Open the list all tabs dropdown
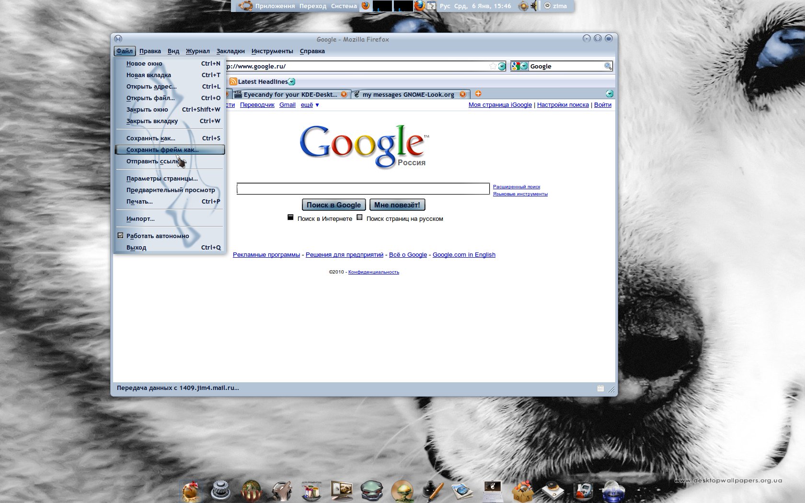 click(x=609, y=93)
